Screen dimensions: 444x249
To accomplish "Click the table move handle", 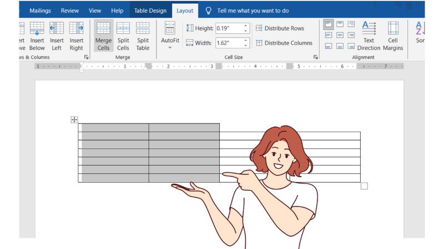I will pyautogui.click(x=74, y=120).
